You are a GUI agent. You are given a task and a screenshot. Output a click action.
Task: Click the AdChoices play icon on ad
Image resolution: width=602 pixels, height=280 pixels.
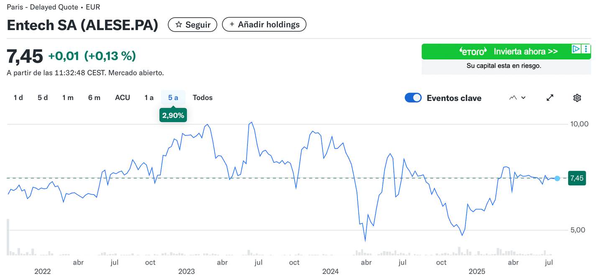tap(576, 49)
